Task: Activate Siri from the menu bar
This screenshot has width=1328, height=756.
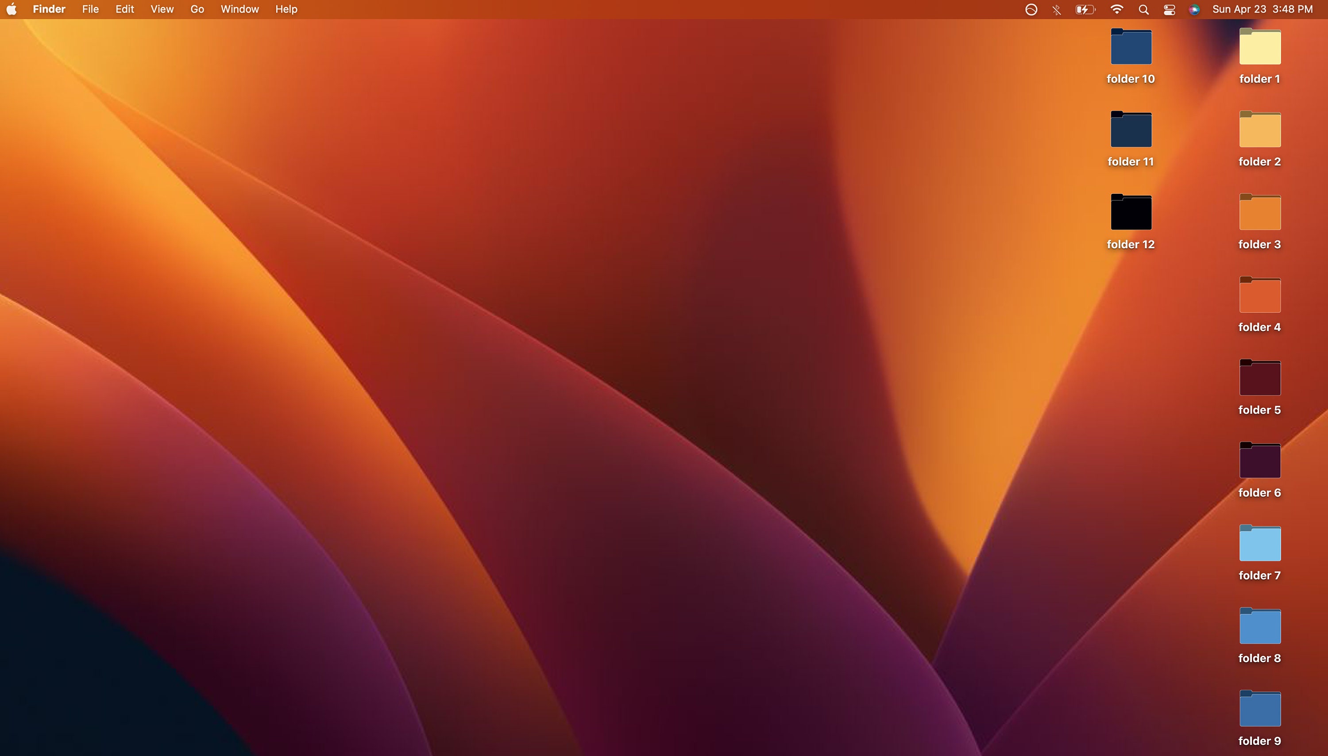Action: [x=1194, y=9]
